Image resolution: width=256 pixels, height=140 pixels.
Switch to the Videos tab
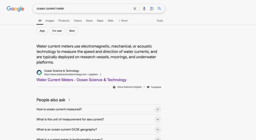(x=77, y=21)
